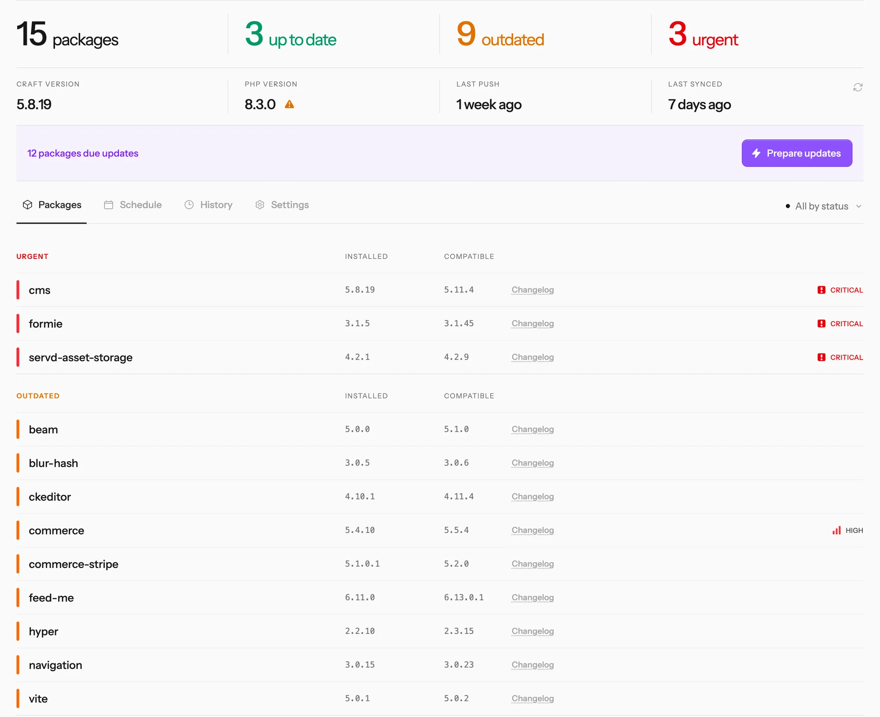Open Changelog for ckeditor
880x717 pixels.
coord(532,496)
